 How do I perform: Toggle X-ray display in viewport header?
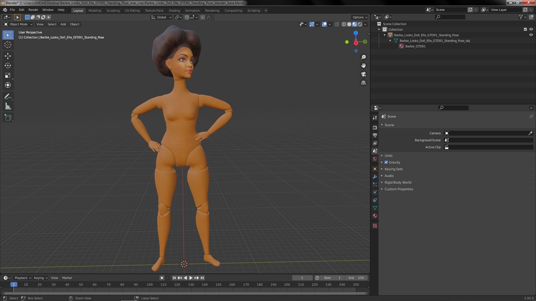(337, 24)
